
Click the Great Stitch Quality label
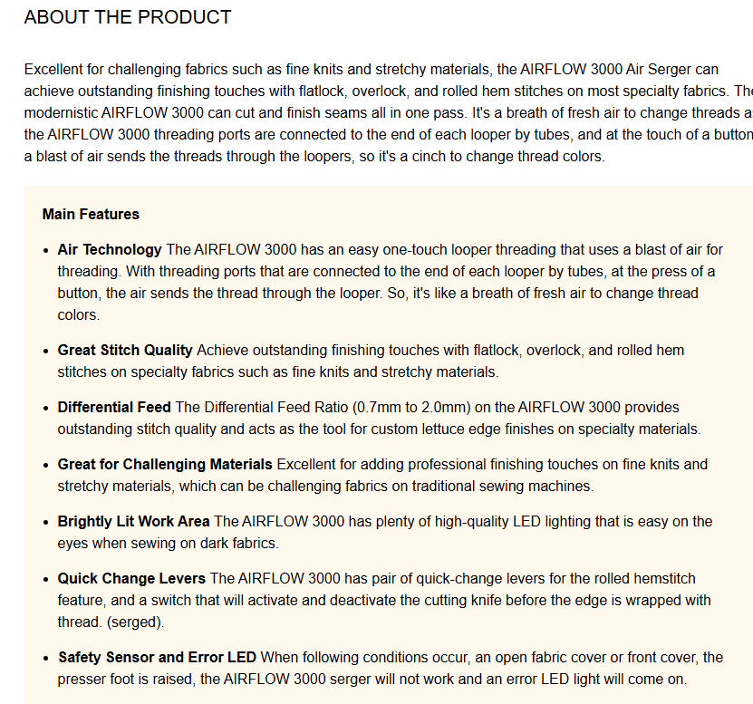[x=125, y=351]
